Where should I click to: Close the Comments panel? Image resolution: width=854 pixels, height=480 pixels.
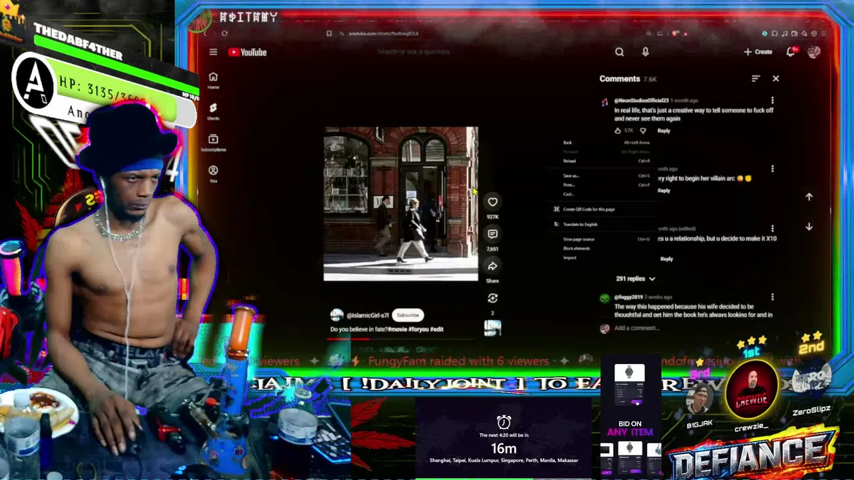click(775, 79)
